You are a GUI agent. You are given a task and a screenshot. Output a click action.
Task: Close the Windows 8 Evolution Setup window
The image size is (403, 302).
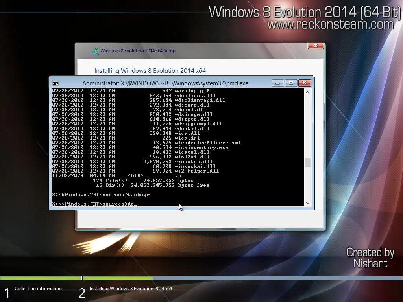coord(316,46)
